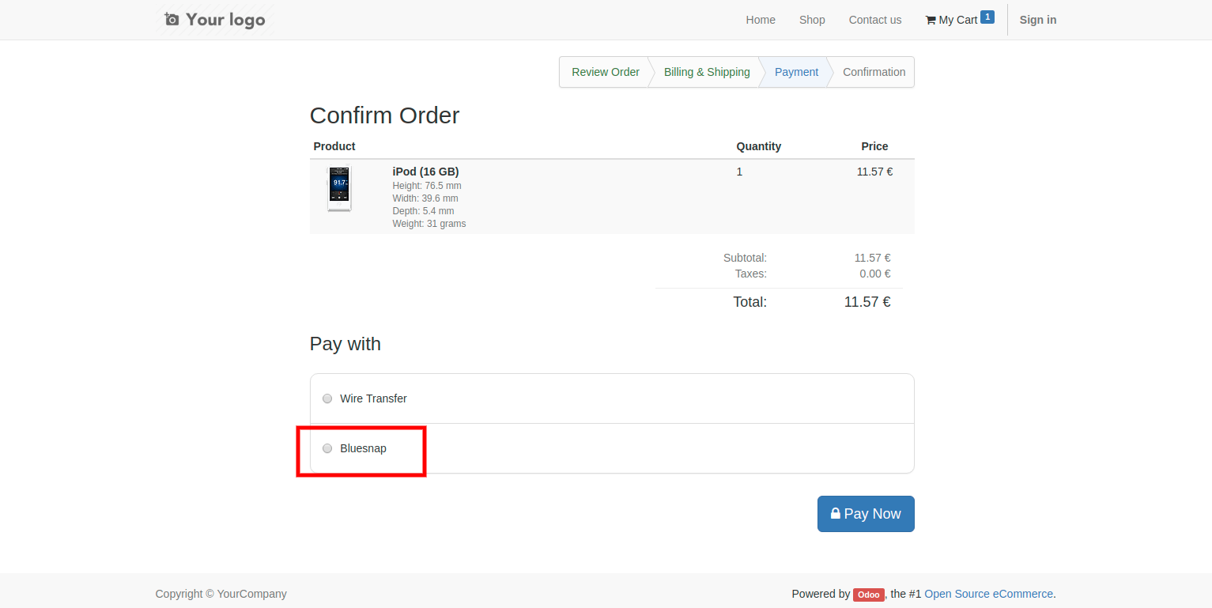
Task: Select the Wire Transfer radio button
Action: [327, 398]
